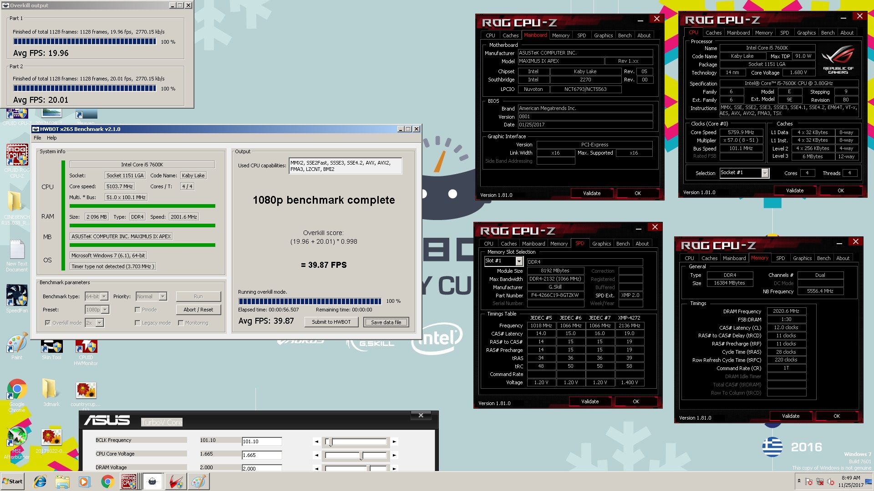Image resolution: width=874 pixels, height=491 pixels.
Task: Open the 20171022 image file on desktop
Action: [x=51, y=441]
